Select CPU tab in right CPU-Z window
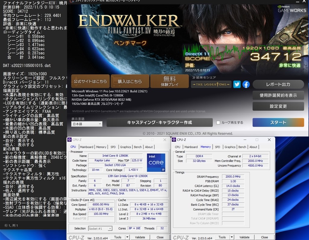This screenshot has width=309, height=240. 177,147
